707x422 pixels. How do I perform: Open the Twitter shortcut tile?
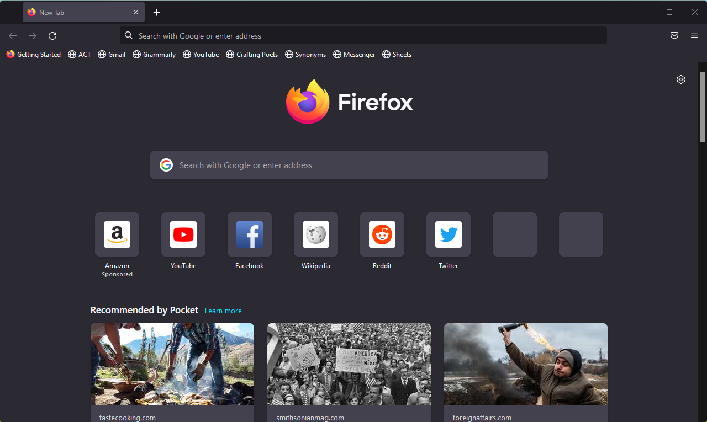(448, 234)
